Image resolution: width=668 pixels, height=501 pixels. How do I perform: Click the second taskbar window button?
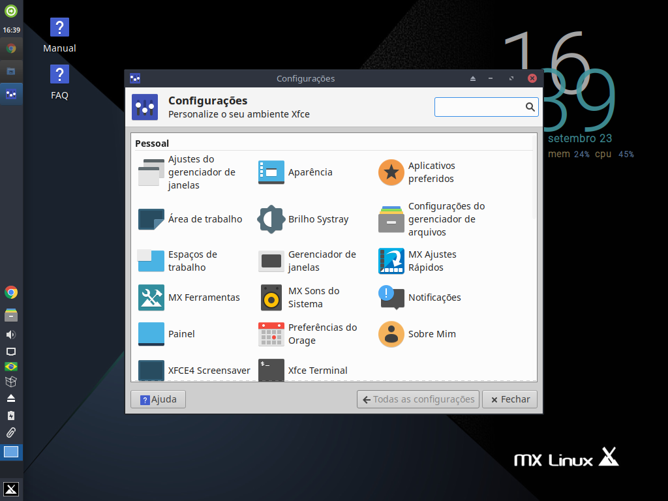[11, 72]
